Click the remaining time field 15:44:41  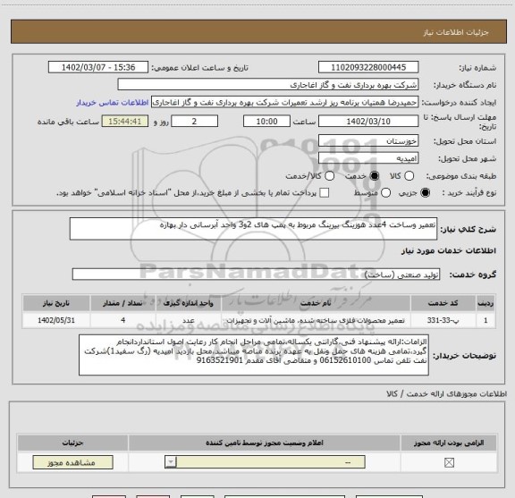coord(125,122)
